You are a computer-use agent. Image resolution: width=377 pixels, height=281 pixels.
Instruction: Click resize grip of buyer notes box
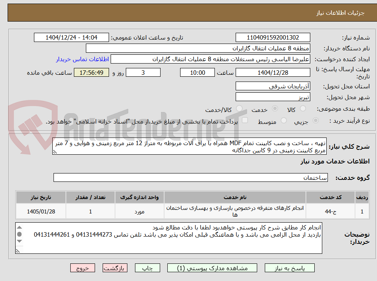coord(18,251)
